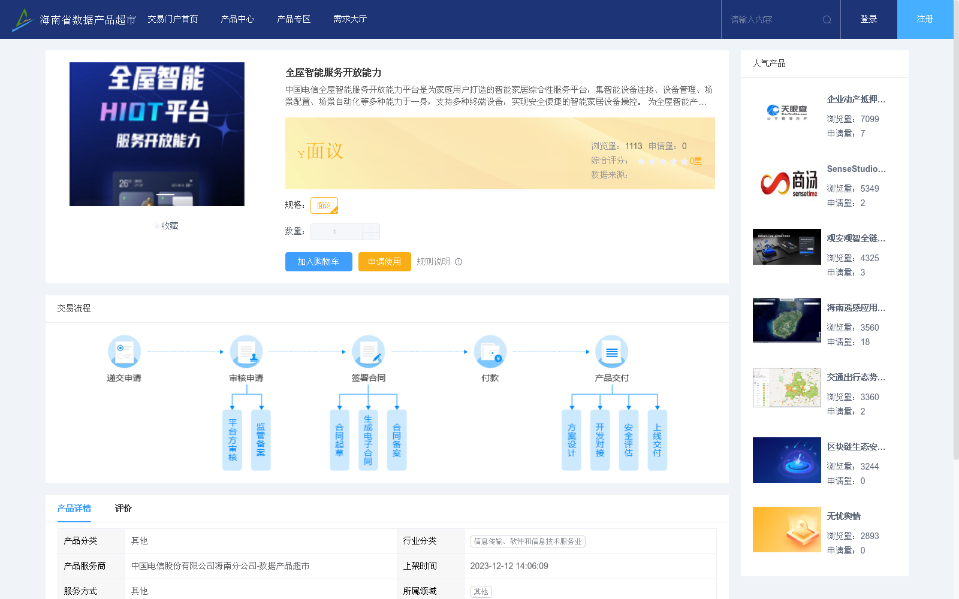Open the 观安观智全链 product thumbnail
959x599 pixels.
pyautogui.click(x=787, y=247)
